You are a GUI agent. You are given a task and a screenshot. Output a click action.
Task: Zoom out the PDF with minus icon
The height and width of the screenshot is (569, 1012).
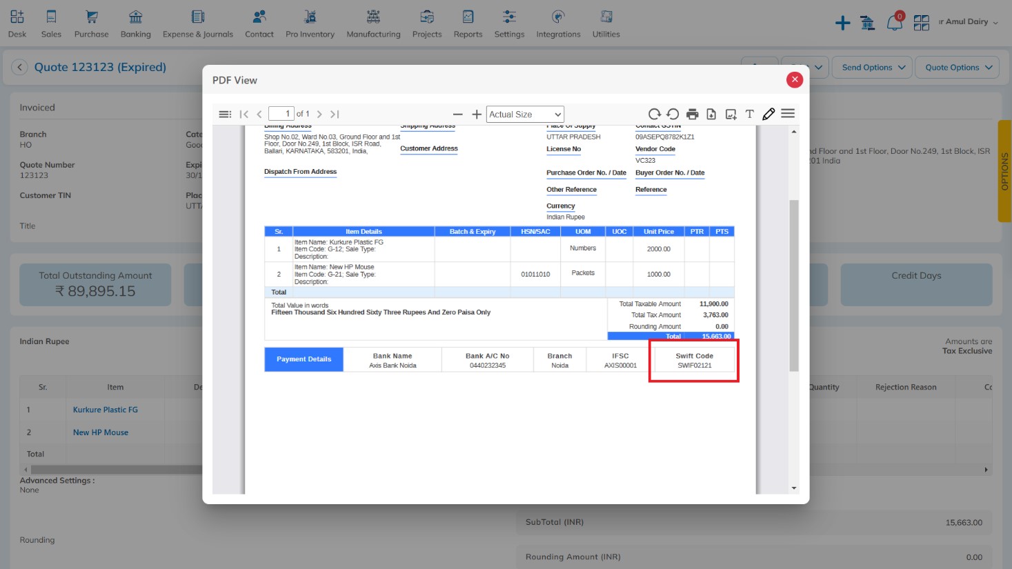coord(457,114)
